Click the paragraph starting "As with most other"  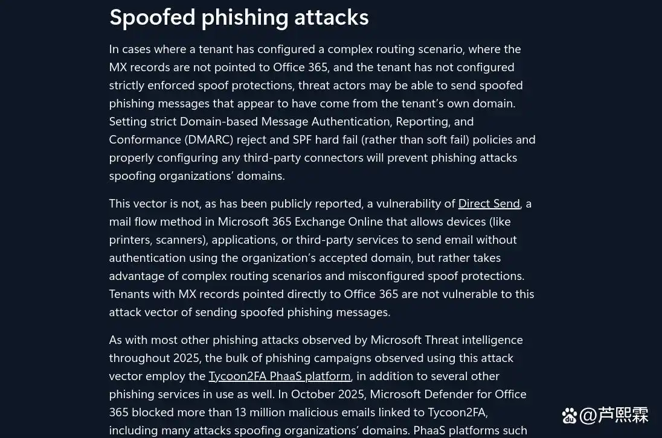[x=318, y=385]
